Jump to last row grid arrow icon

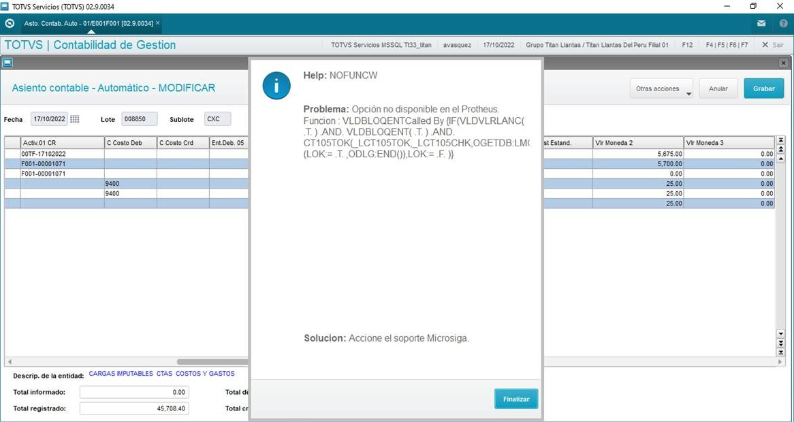pyautogui.click(x=780, y=352)
